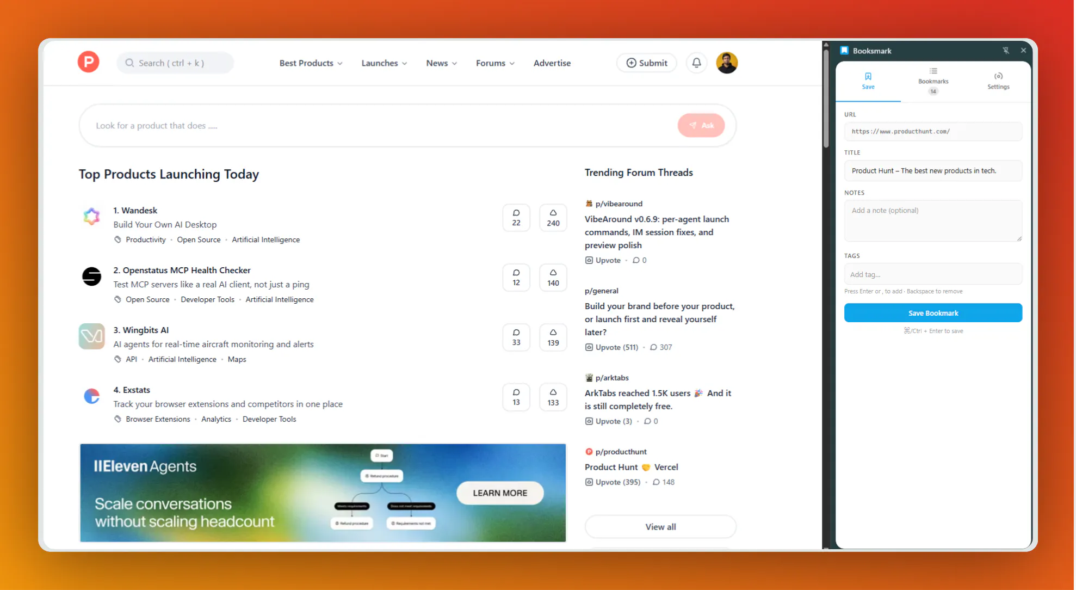Open the profile avatar menu
The height and width of the screenshot is (590, 1076).
click(x=727, y=63)
